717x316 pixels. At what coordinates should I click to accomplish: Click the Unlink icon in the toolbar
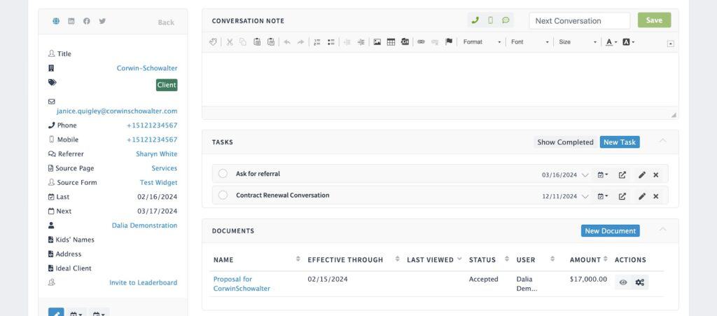(435, 42)
